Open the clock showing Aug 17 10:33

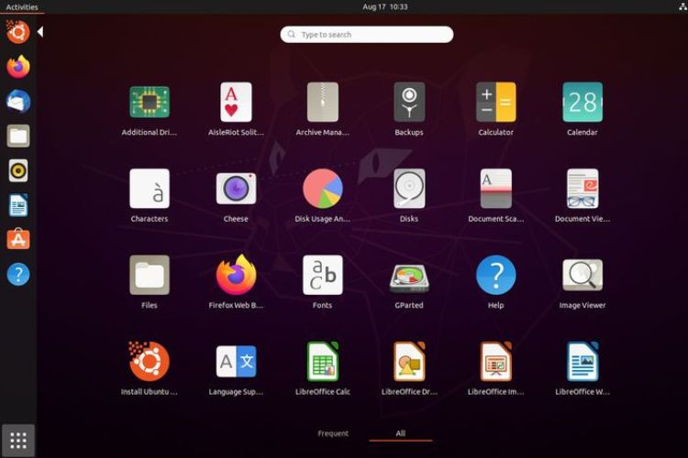(x=384, y=7)
